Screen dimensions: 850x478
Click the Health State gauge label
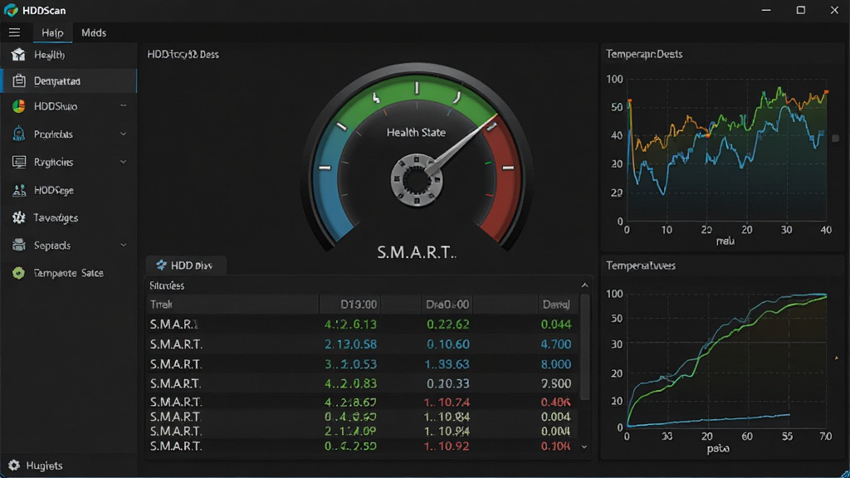(x=416, y=132)
